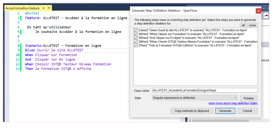The image size is (276, 128).
Task: Click "When Choisir ISTQB Testeur Niveau Fondation" line
Action: click(68, 64)
